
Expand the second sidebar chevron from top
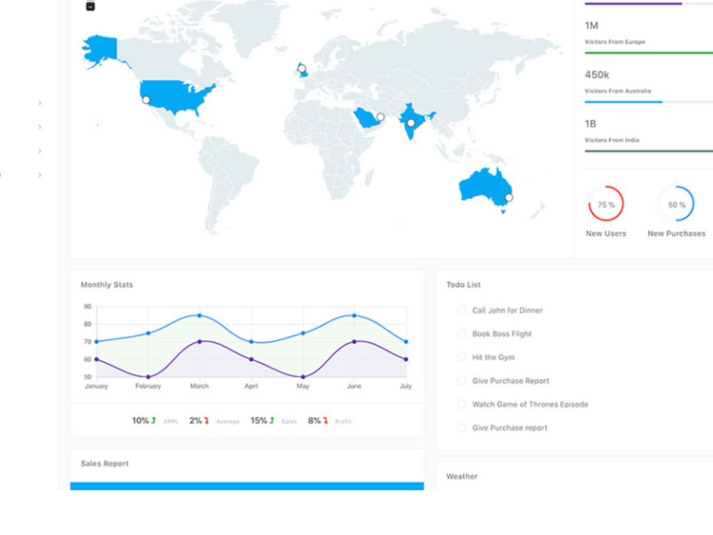pyautogui.click(x=39, y=127)
